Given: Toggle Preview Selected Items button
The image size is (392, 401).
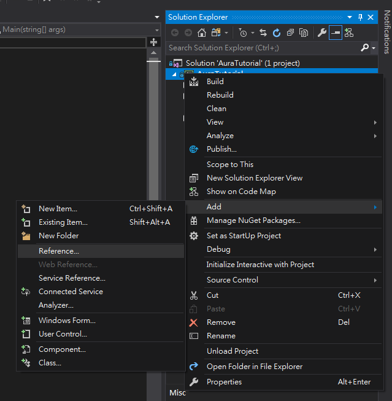Looking at the screenshot, I should click(x=336, y=33).
